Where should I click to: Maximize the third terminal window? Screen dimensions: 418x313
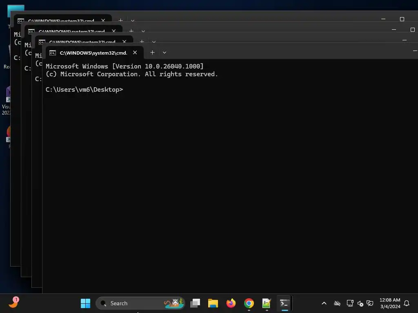pyautogui.click(x=413, y=29)
